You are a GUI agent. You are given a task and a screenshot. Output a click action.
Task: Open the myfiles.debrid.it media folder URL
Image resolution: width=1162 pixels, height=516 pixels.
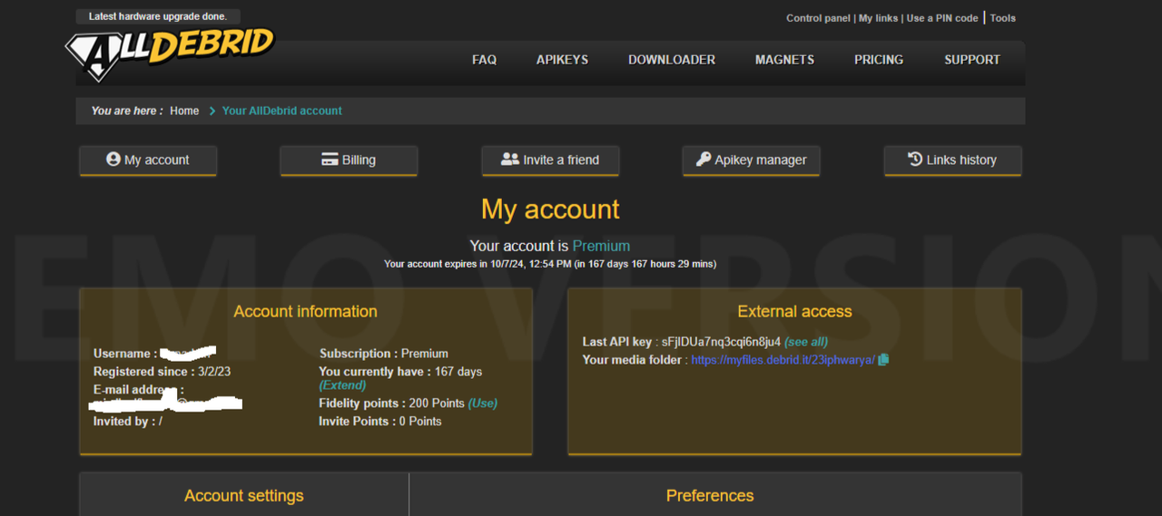point(783,360)
